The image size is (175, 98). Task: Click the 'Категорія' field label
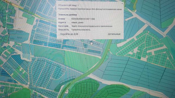[x=63, y=26]
